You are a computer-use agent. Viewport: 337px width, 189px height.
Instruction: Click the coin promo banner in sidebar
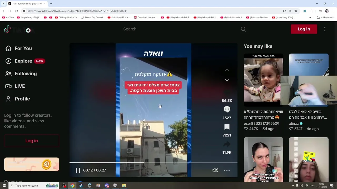point(32,164)
